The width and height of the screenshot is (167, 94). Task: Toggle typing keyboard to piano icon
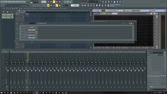coord(48,5)
